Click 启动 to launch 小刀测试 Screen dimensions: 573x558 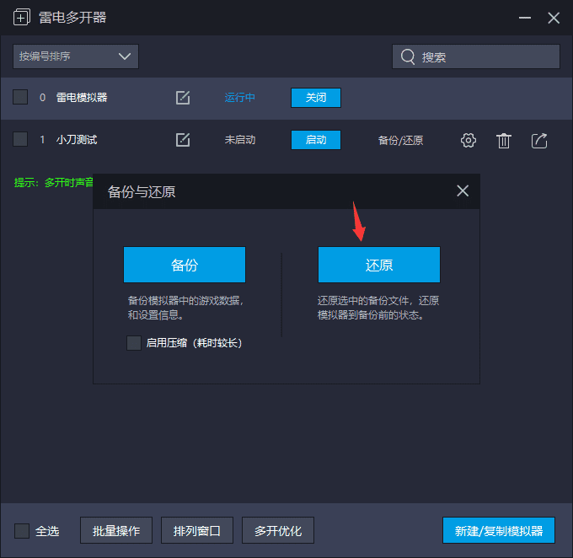tap(316, 140)
